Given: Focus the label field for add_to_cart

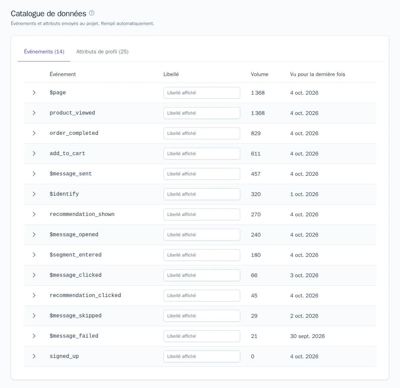Looking at the screenshot, I should [x=202, y=153].
